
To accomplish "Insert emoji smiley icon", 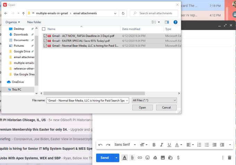I will coord(147,158).
